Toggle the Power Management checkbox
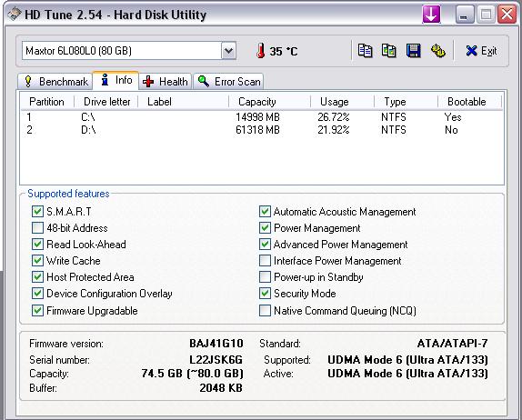Image resolution: width=522 pixels, height=420 pixels. 265,228
